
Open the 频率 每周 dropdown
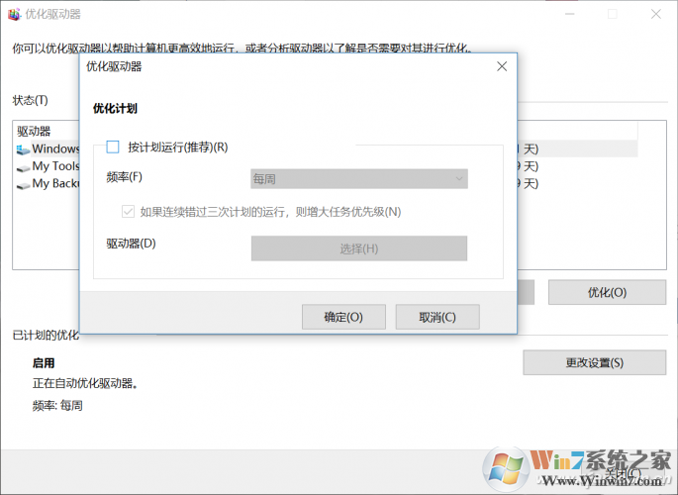tap(359, 178)
